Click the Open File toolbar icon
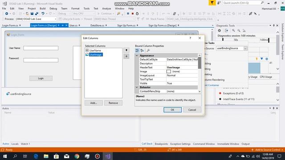The width and height of the screenshot is (285, 160). (x=27, y=14)
